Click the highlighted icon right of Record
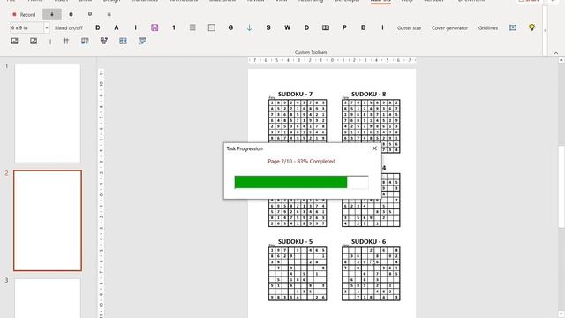 click(52, 14)
